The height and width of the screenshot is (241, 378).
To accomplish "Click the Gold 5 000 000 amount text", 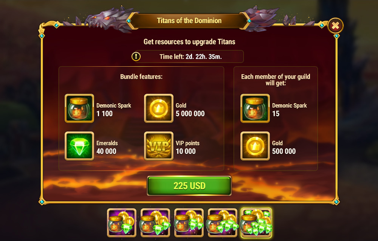I will pos(190,114).
